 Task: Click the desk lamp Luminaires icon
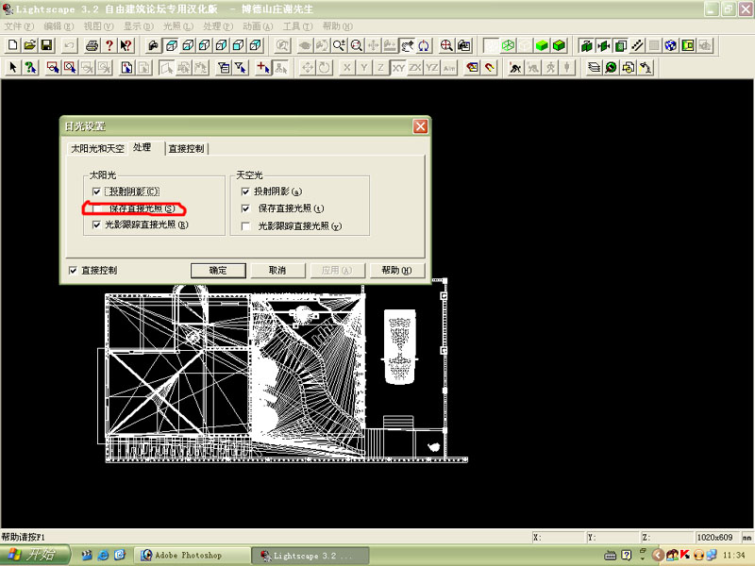(x=646, y=67)
